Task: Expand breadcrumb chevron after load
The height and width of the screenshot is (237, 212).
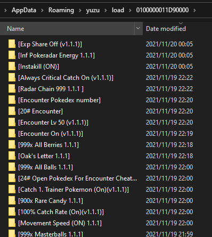Action: (x=130, y=10)
